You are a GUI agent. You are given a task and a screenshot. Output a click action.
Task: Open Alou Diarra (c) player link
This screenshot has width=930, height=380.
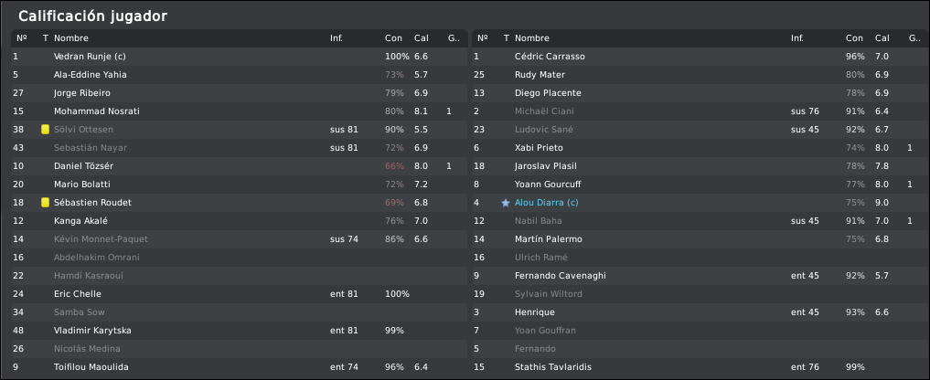click(546, 203)
